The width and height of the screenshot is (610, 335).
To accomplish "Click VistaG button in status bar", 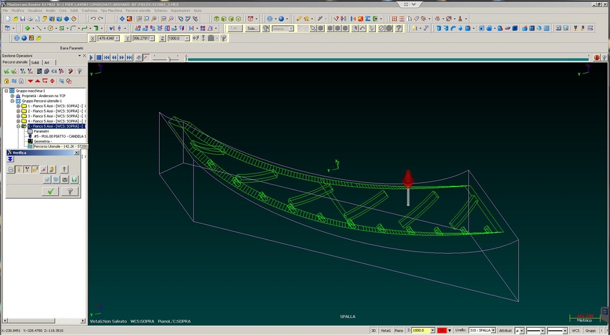I will point(385,330).
